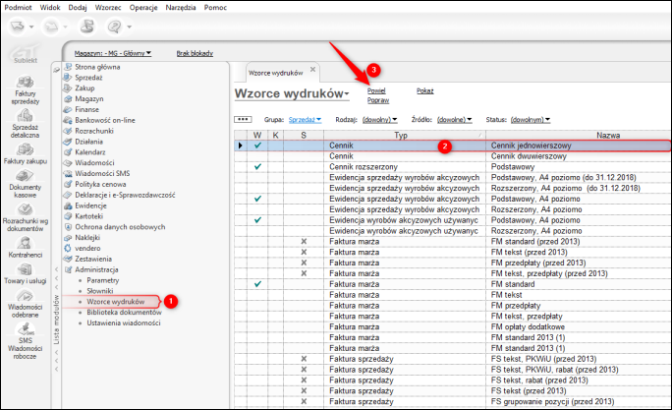Open Zakup module in list
The image size is (672, 410).
coord(84,88)
